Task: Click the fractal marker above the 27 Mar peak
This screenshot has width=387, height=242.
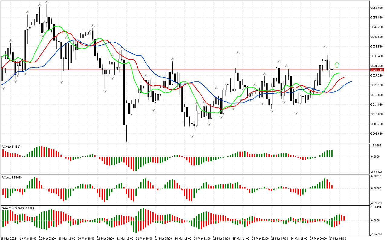Action: pyautogui.click(x=325, y=47)
